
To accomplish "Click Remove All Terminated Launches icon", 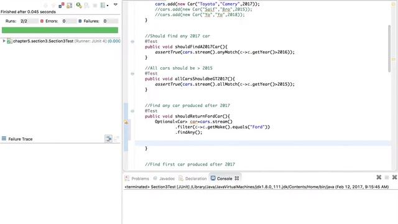I will (x=394, y=177).
